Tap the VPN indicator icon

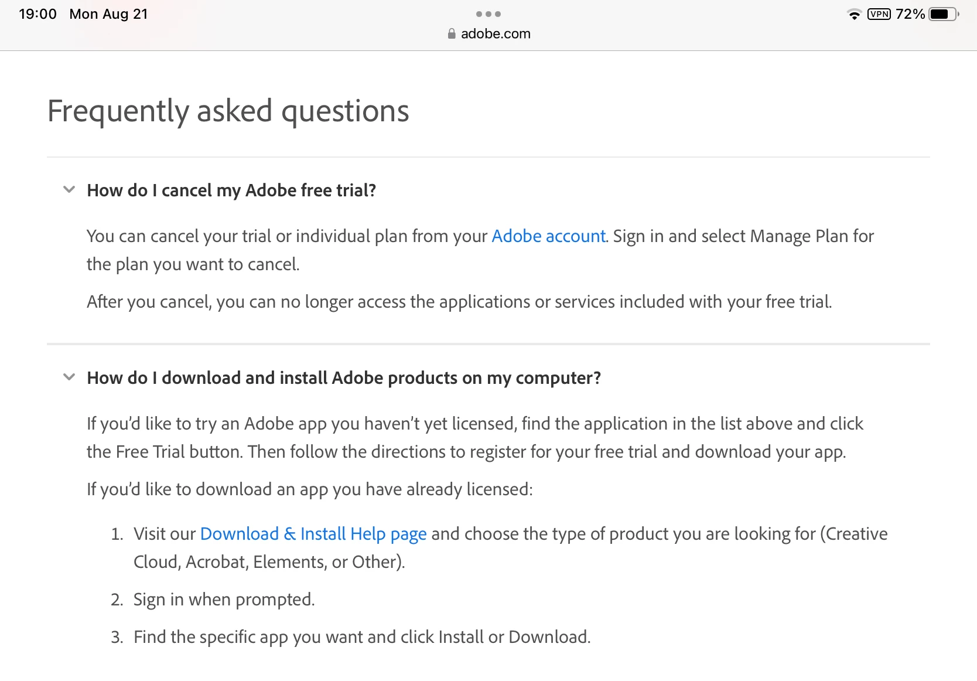click(x=879, y=14)
